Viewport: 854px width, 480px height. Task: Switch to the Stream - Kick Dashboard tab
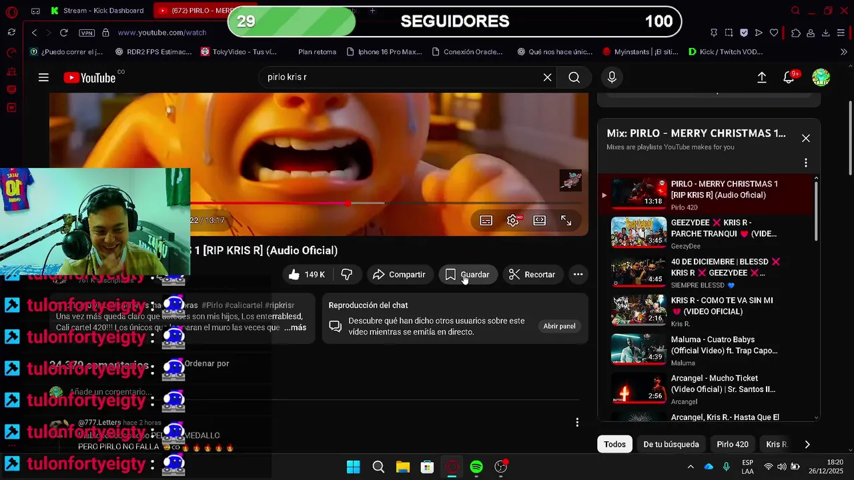(97, 11)
